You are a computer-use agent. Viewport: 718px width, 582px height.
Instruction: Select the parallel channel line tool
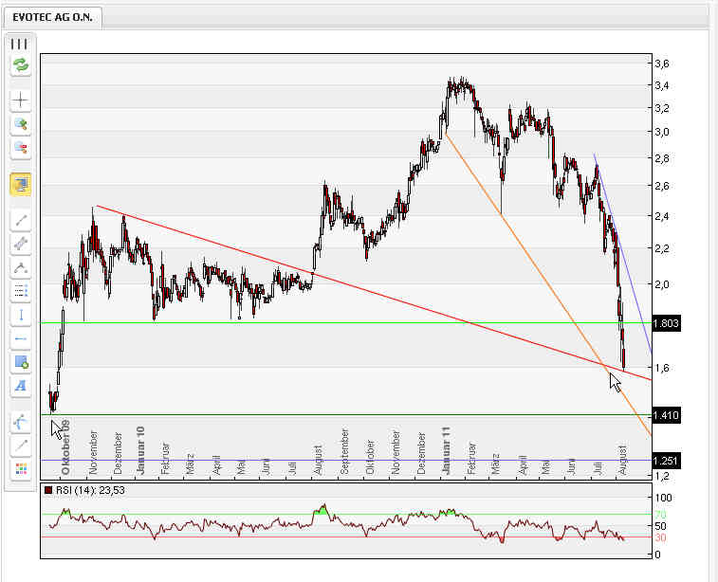tap(20, 244)
